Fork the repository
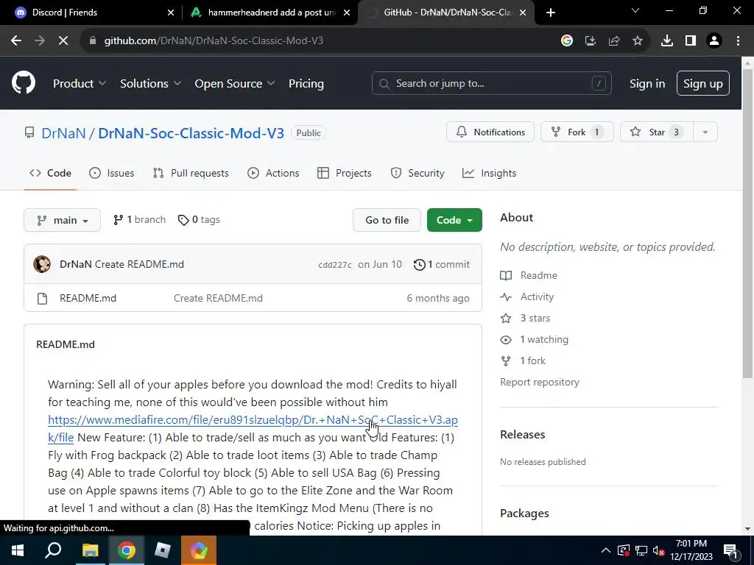The image size is (754, 565). tap(577, 132)
